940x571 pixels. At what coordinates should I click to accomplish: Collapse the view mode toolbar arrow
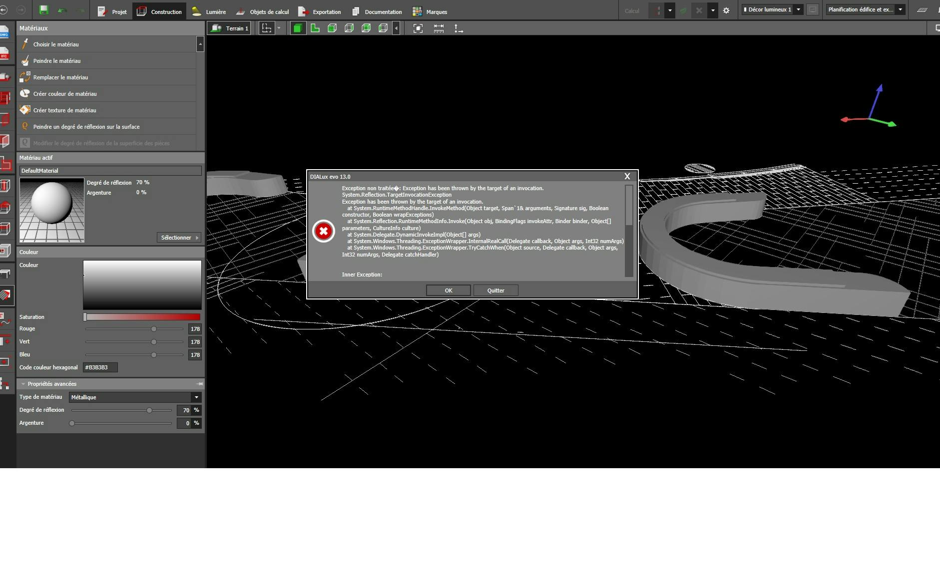[x=396, y=28]
